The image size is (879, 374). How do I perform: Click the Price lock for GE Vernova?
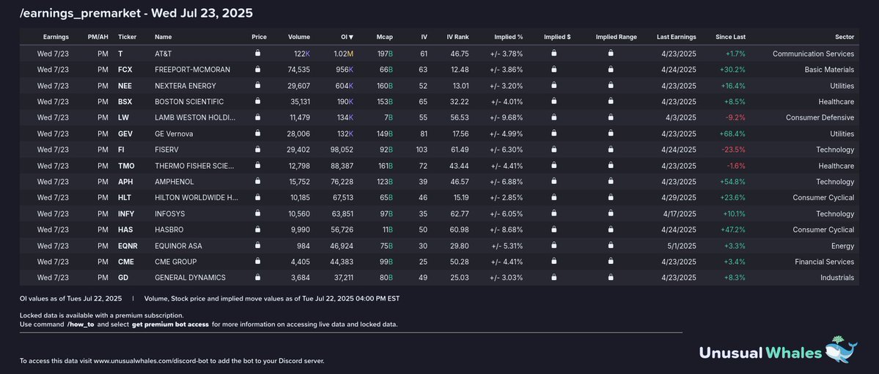[257, 133]
